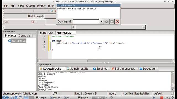
Task: Click 'Loaded 11 plugins' log entry
Action: 46,74
